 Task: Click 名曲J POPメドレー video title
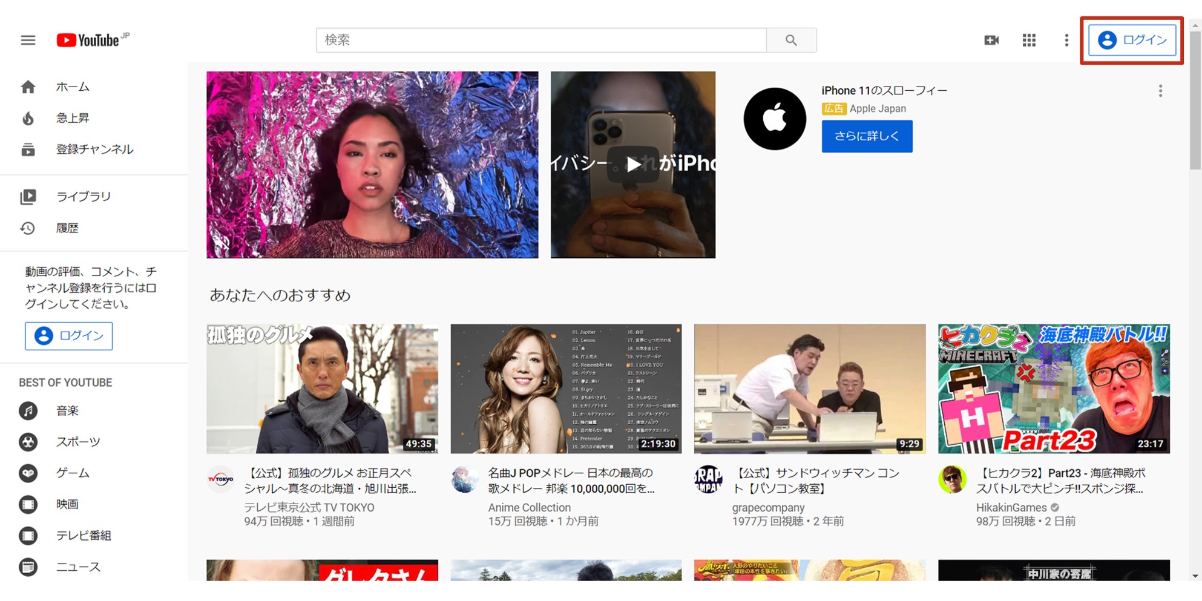[x=571, y=481]
